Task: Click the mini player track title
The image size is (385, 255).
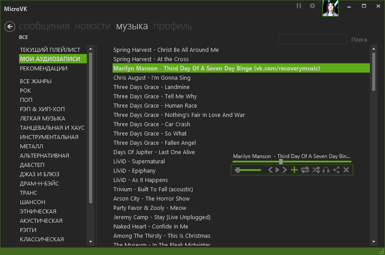Action: tap(292, 156)
